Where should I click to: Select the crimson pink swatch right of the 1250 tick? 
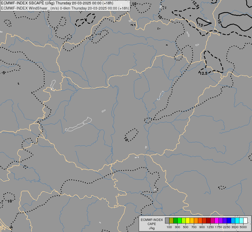pos(212,221)
